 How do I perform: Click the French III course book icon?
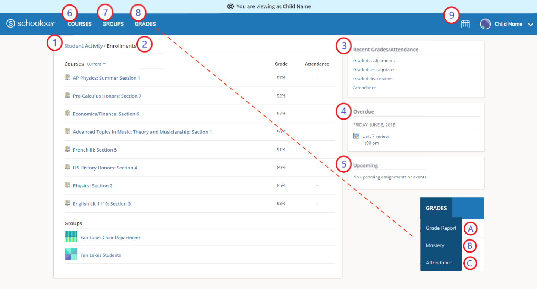[67, 149]
